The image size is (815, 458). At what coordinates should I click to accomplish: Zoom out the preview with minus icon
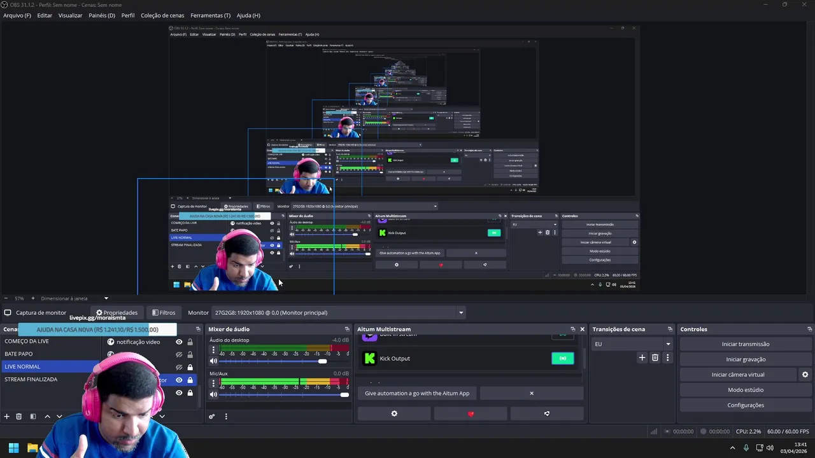point(6,298)
